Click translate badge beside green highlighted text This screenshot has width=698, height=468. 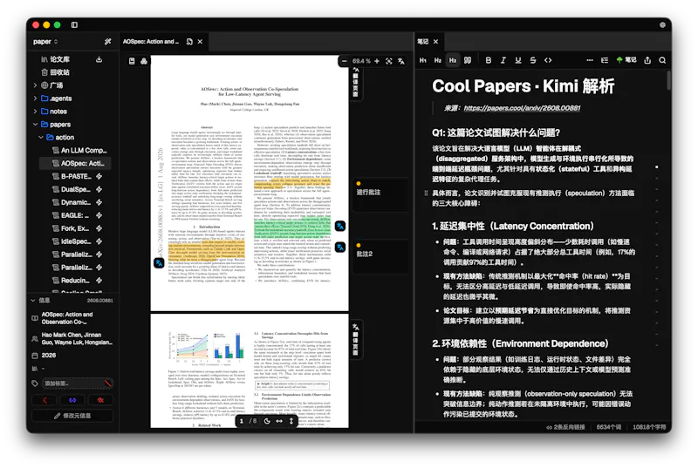point(340,227)
